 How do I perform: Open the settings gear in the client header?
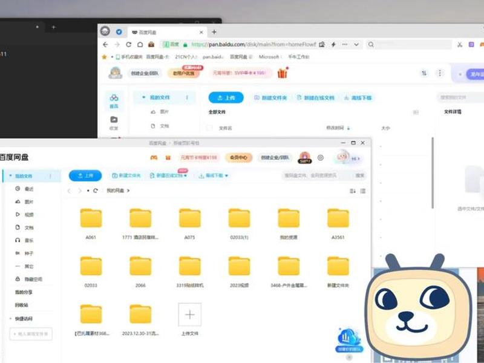[x=321, y=158]
